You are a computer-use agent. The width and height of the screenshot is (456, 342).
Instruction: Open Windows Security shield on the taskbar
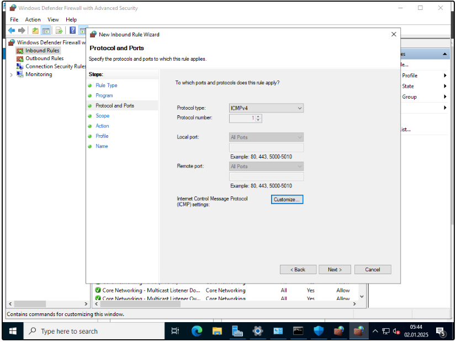point(319,331)
